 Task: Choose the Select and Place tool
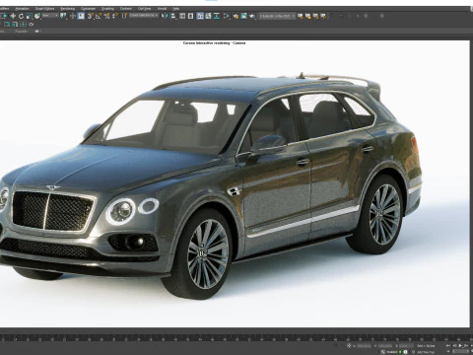coord(37,16)
